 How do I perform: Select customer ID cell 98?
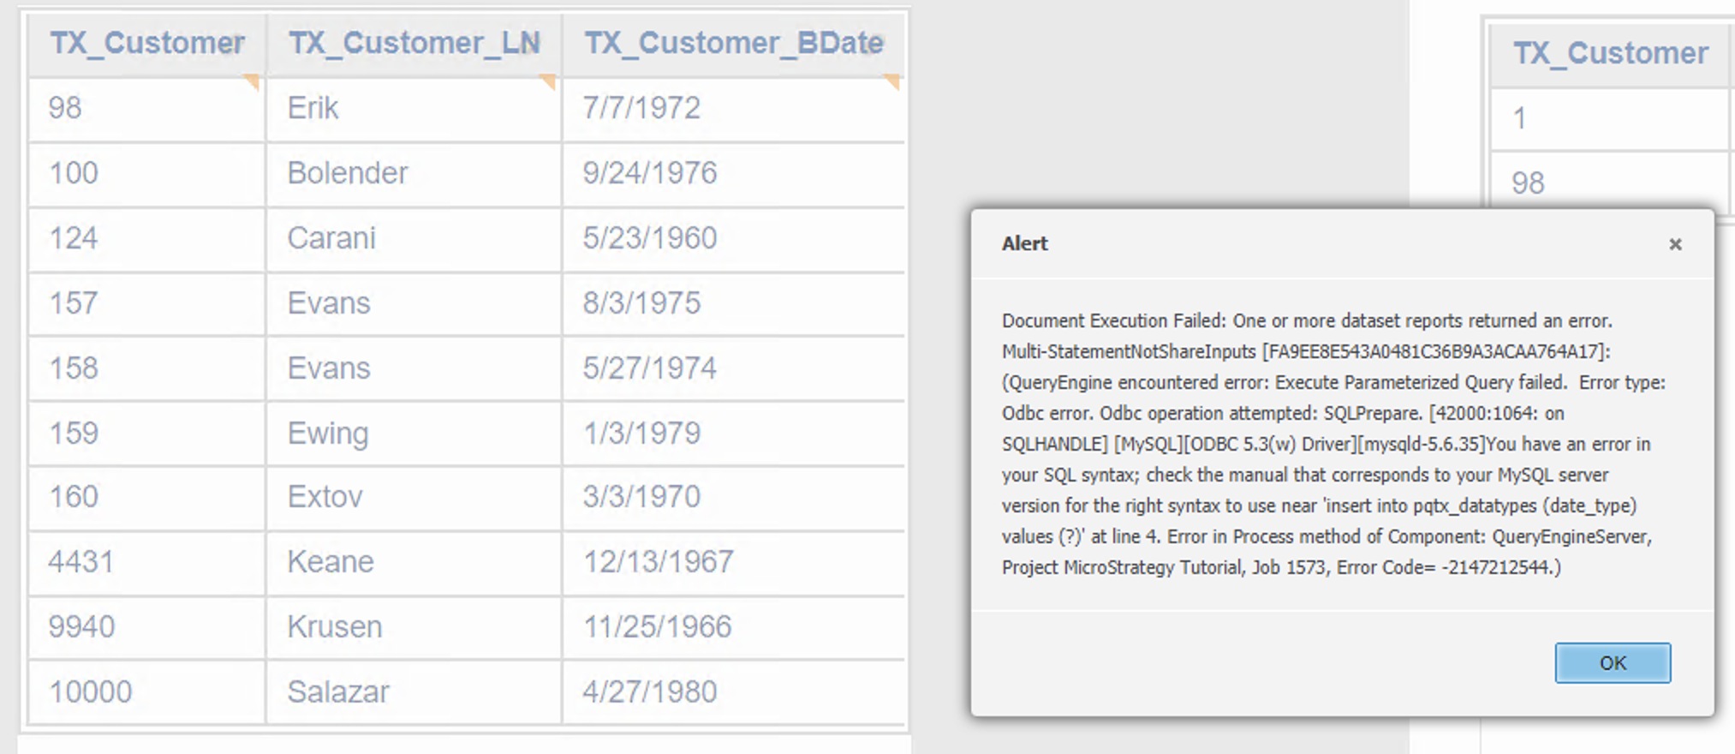pos(146,109)
